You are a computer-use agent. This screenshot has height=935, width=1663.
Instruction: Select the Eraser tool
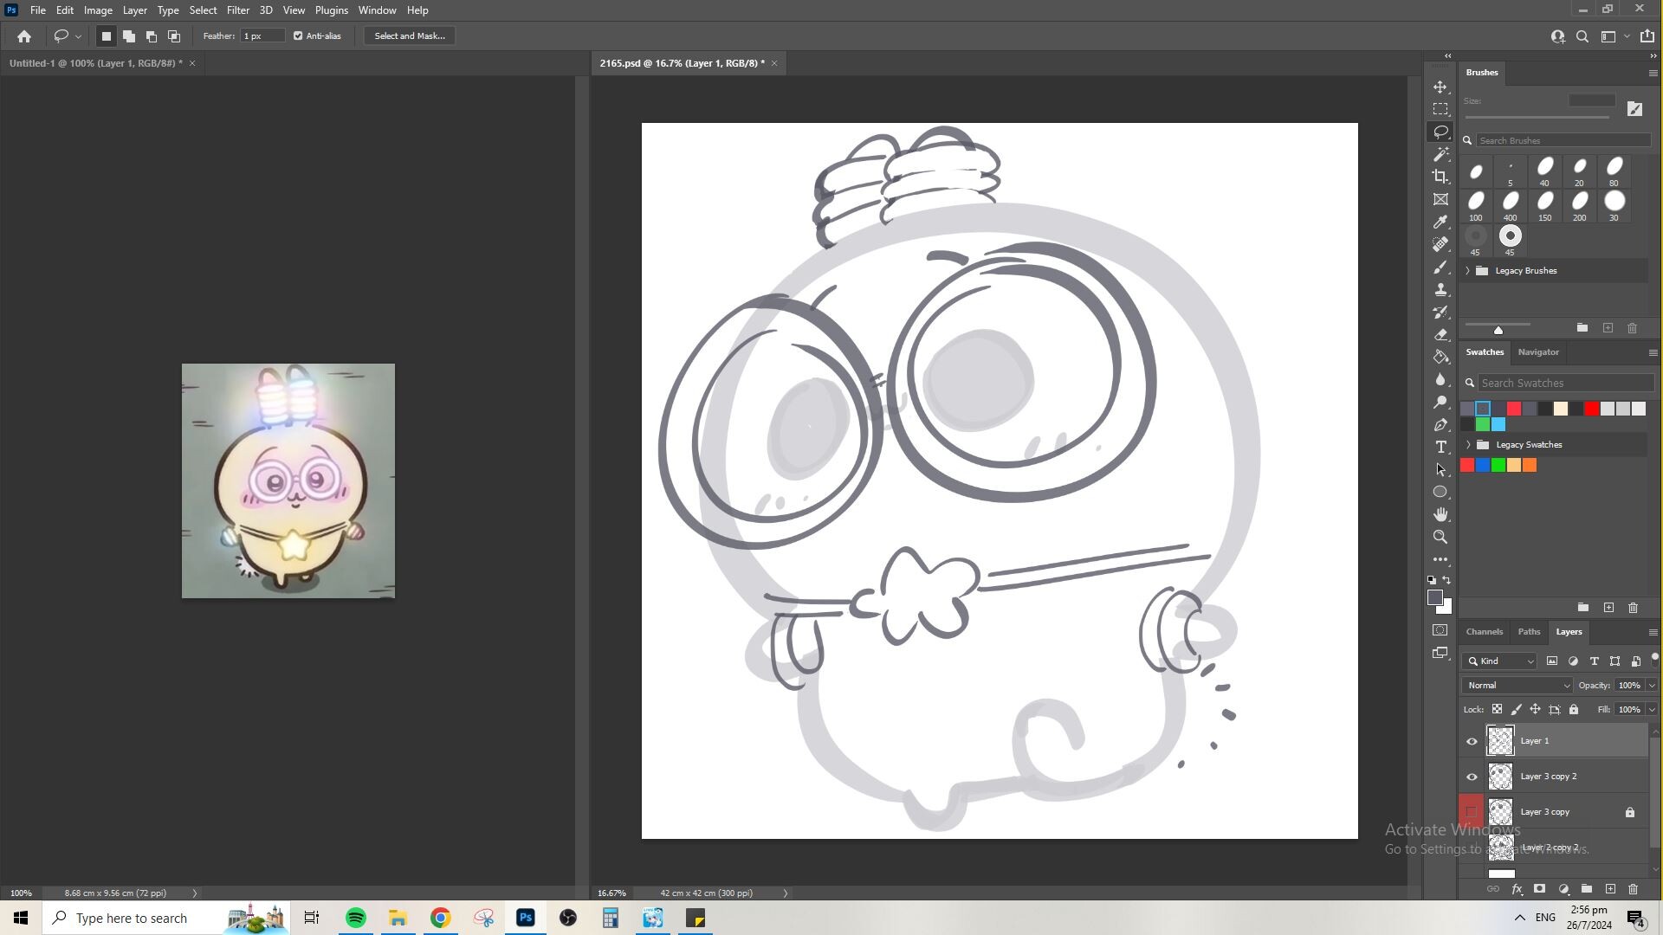point(1440,335)
